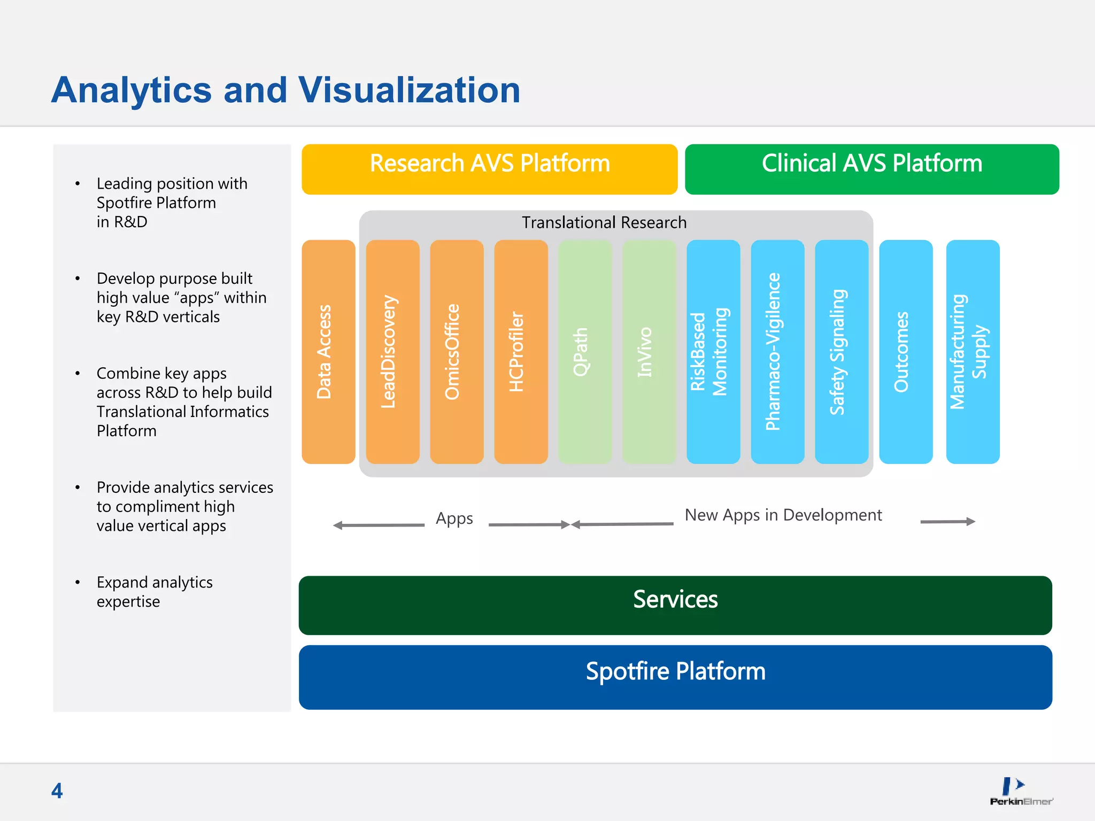Click the InVivo app column
The height and width of the screenshot is (821, 1095).
coord(649,352)
